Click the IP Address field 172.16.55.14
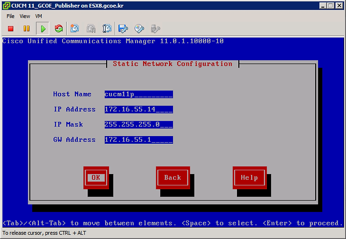The height and width of the screenshot is (239, 346). coord(139,109)
